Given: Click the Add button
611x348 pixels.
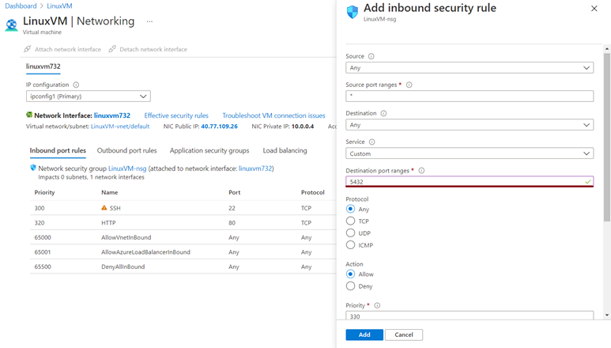Looking at the screenshot, I should tap(364, 335).
